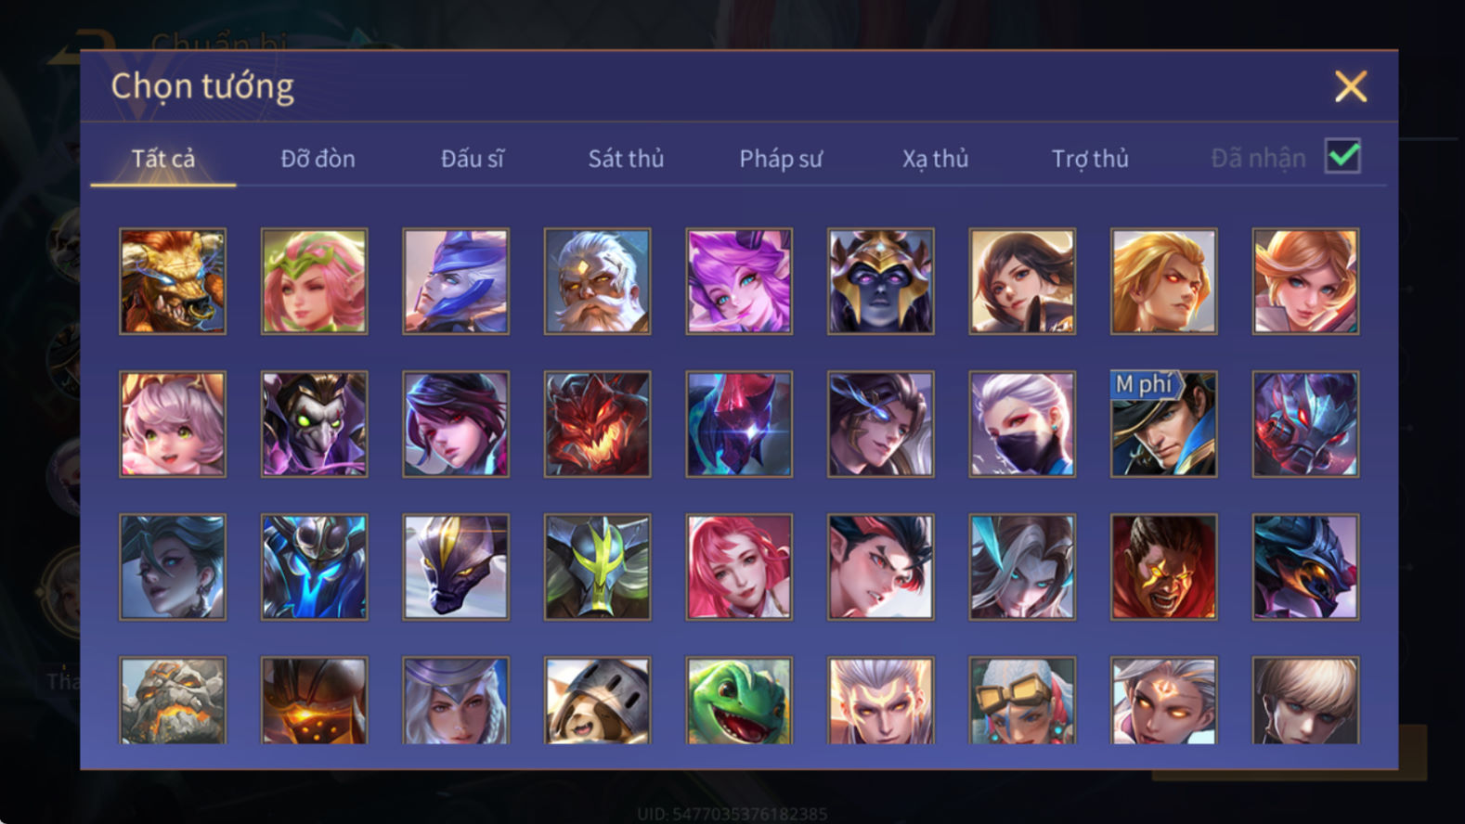
Task: Choose the green bird-masked plague hero
Action: click(314, 424)
